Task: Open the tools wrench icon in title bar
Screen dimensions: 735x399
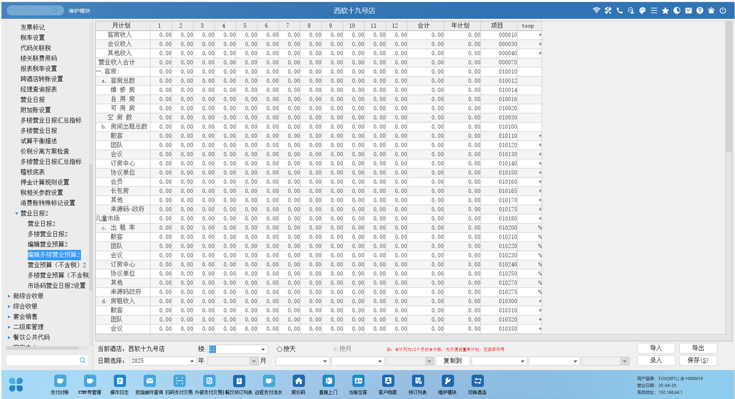Action: 608,11
